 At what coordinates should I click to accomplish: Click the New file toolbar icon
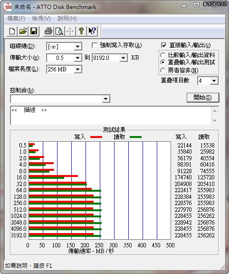point(12,31)
